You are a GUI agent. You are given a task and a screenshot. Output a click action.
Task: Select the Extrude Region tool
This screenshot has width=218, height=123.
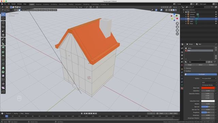click(x=3, y=48)
